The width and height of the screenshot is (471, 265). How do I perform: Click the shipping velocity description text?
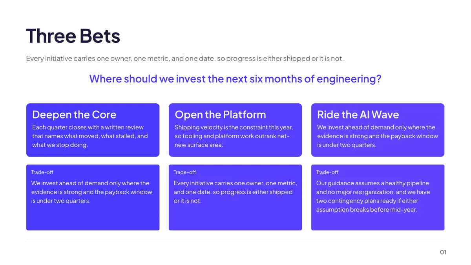pos(234,136)
